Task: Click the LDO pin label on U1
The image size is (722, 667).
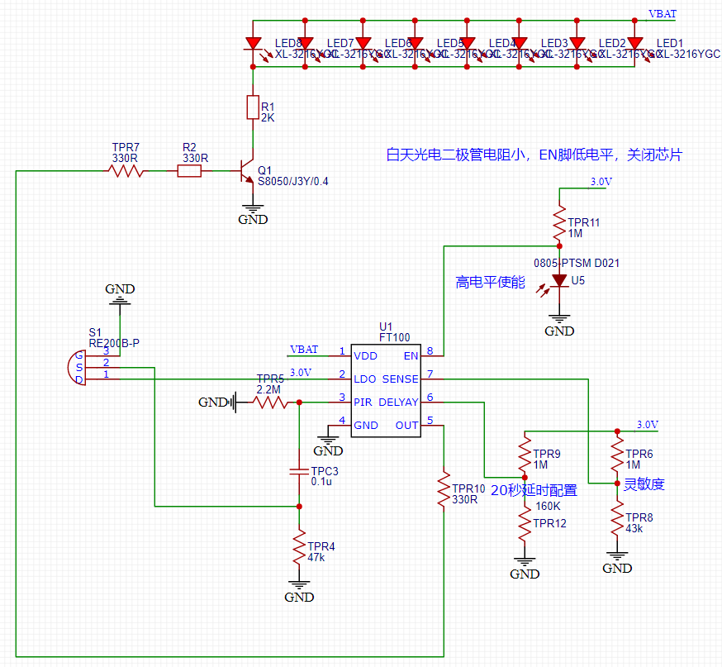Action: (x=364, y=379)
